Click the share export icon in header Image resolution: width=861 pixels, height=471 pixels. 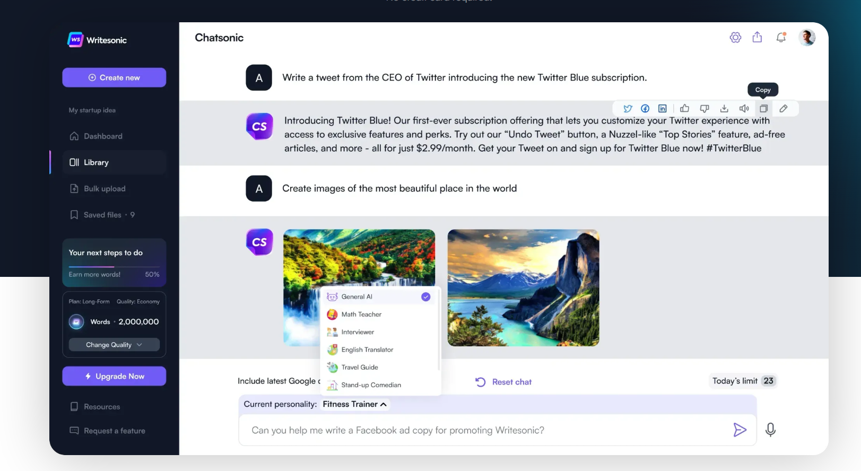pos(757,37)
